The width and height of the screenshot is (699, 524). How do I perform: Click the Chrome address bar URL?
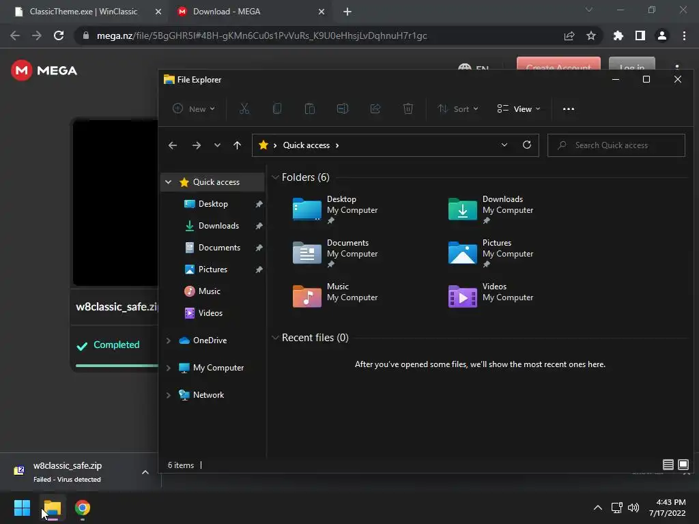pyautogui.click(x=261, y=35)
